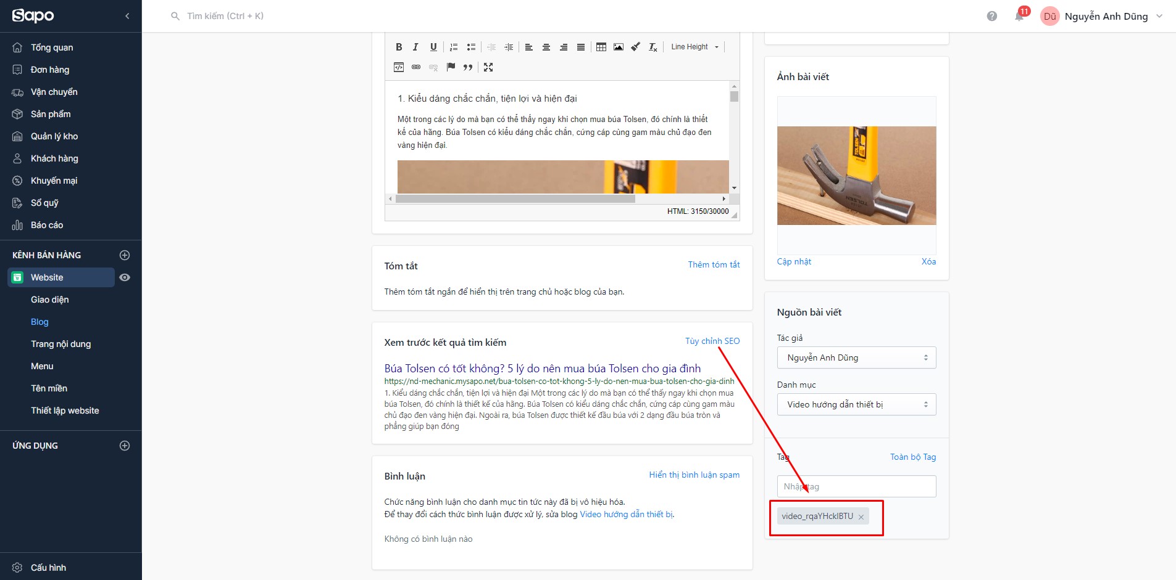1176x580 pixels.
Task: Align text to the right
Action: pyautogui.click(x=564, y=47)
